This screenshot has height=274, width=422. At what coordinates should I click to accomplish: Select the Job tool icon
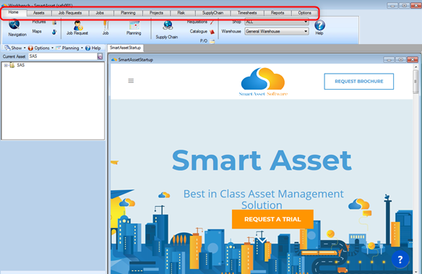[x=105, y=25]
